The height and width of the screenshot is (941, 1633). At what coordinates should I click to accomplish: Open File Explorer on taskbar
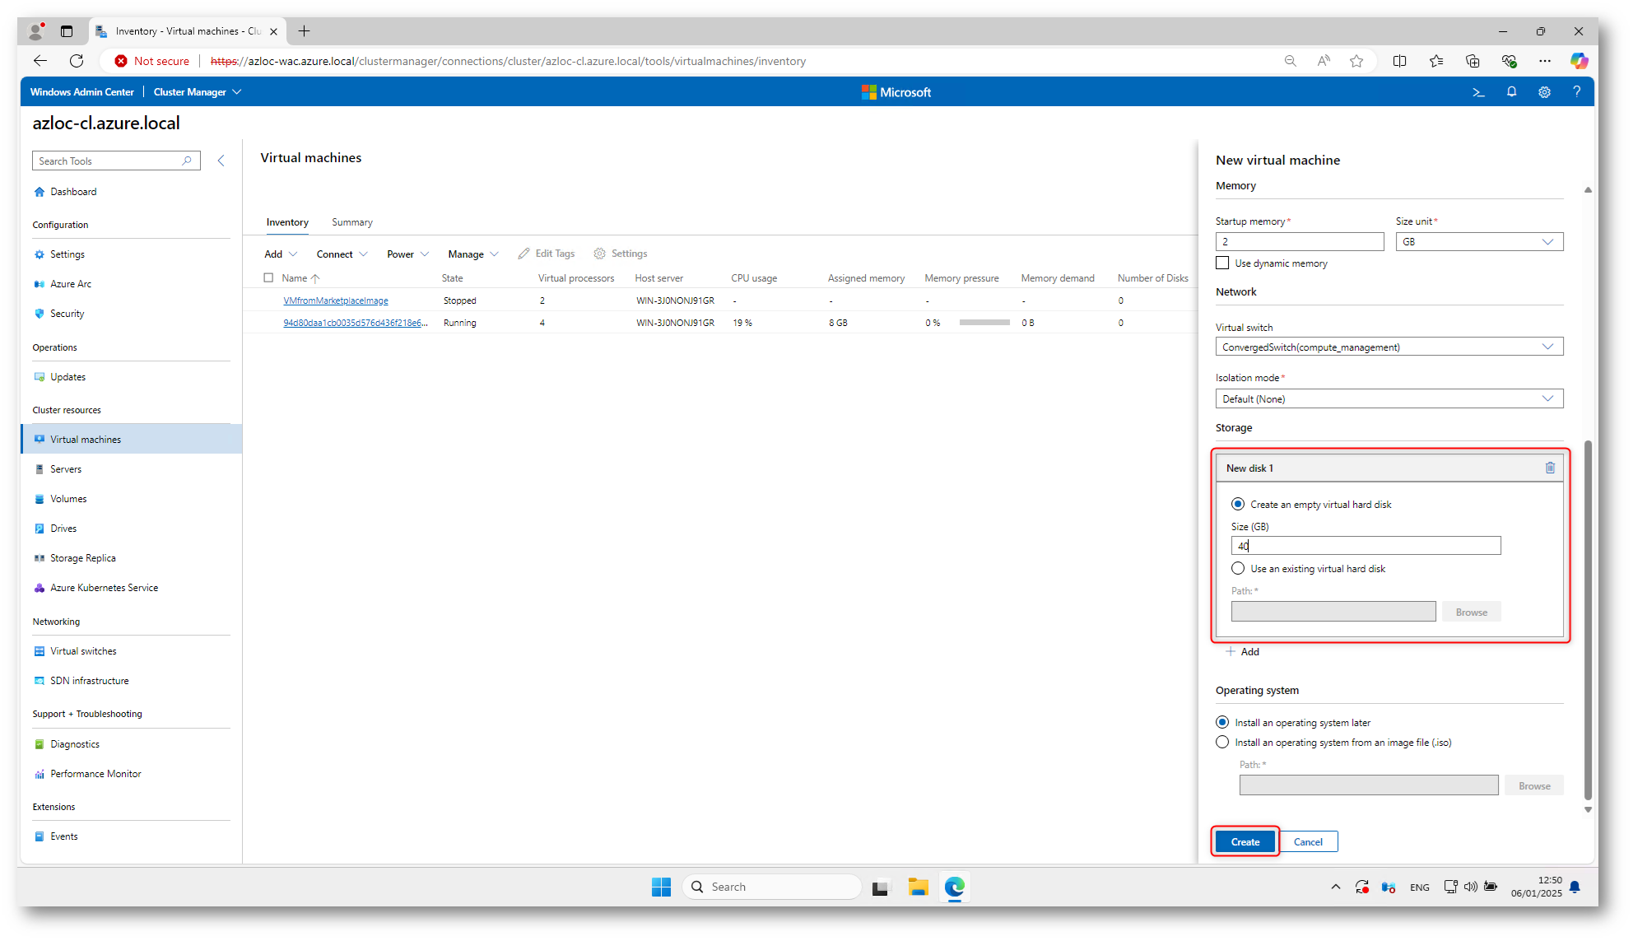[918, 887]
